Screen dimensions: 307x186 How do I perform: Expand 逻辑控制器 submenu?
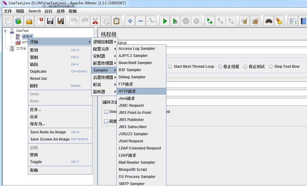pos(104,42)
